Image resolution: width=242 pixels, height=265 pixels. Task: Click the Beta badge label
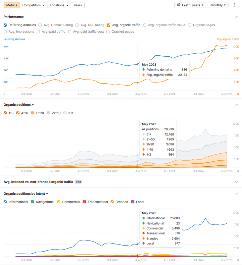point(78,182)
